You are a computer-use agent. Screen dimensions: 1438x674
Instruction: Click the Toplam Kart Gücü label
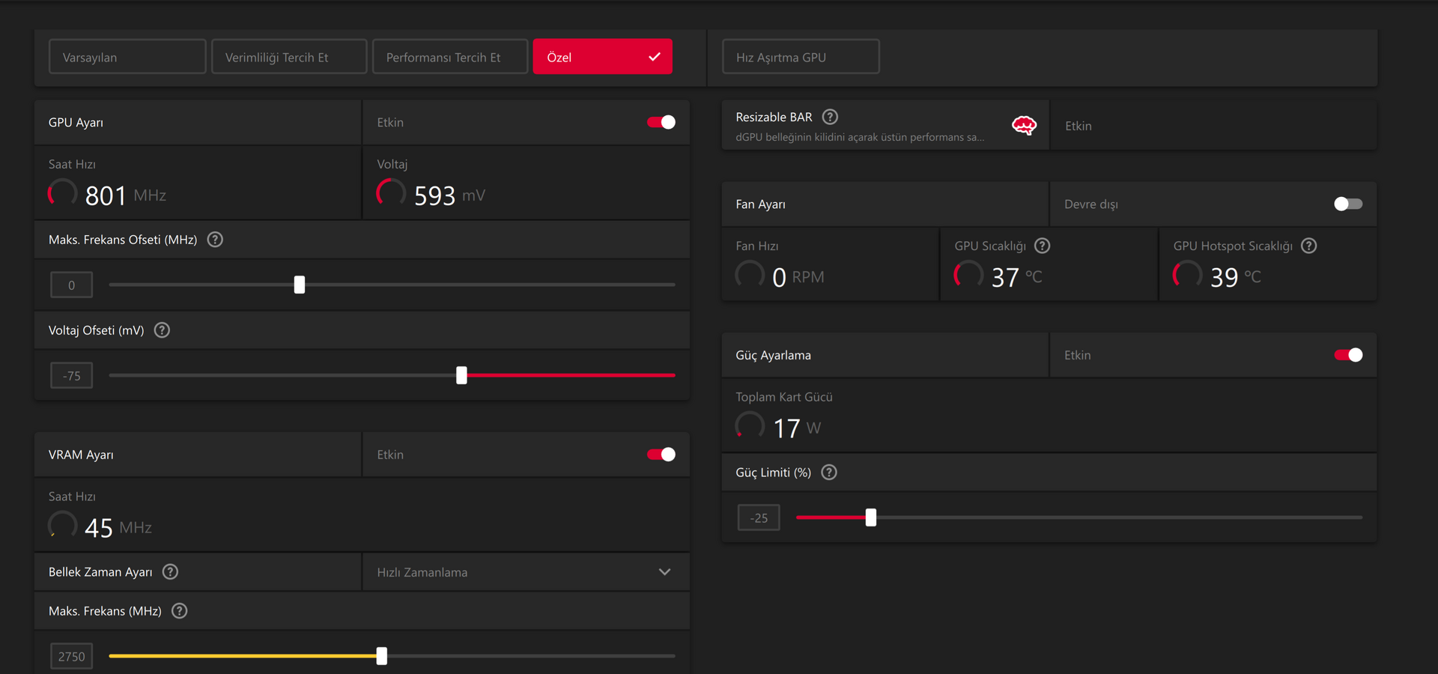pos(784,397)
